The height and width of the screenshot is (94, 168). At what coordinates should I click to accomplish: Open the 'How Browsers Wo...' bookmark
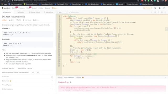coord(15,4)
